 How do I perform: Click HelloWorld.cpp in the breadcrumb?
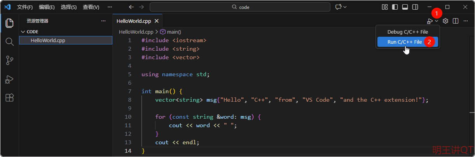point(136,32)
